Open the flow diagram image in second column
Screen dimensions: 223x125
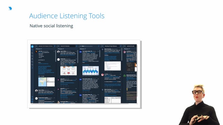click(x=69, y=71)
